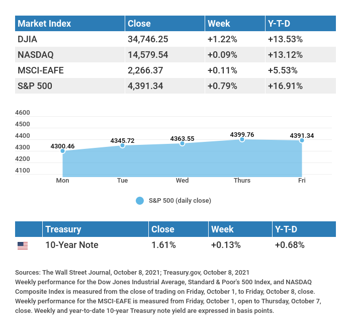
Task: Select the NASDAQ row label
Action: (35, 55)
